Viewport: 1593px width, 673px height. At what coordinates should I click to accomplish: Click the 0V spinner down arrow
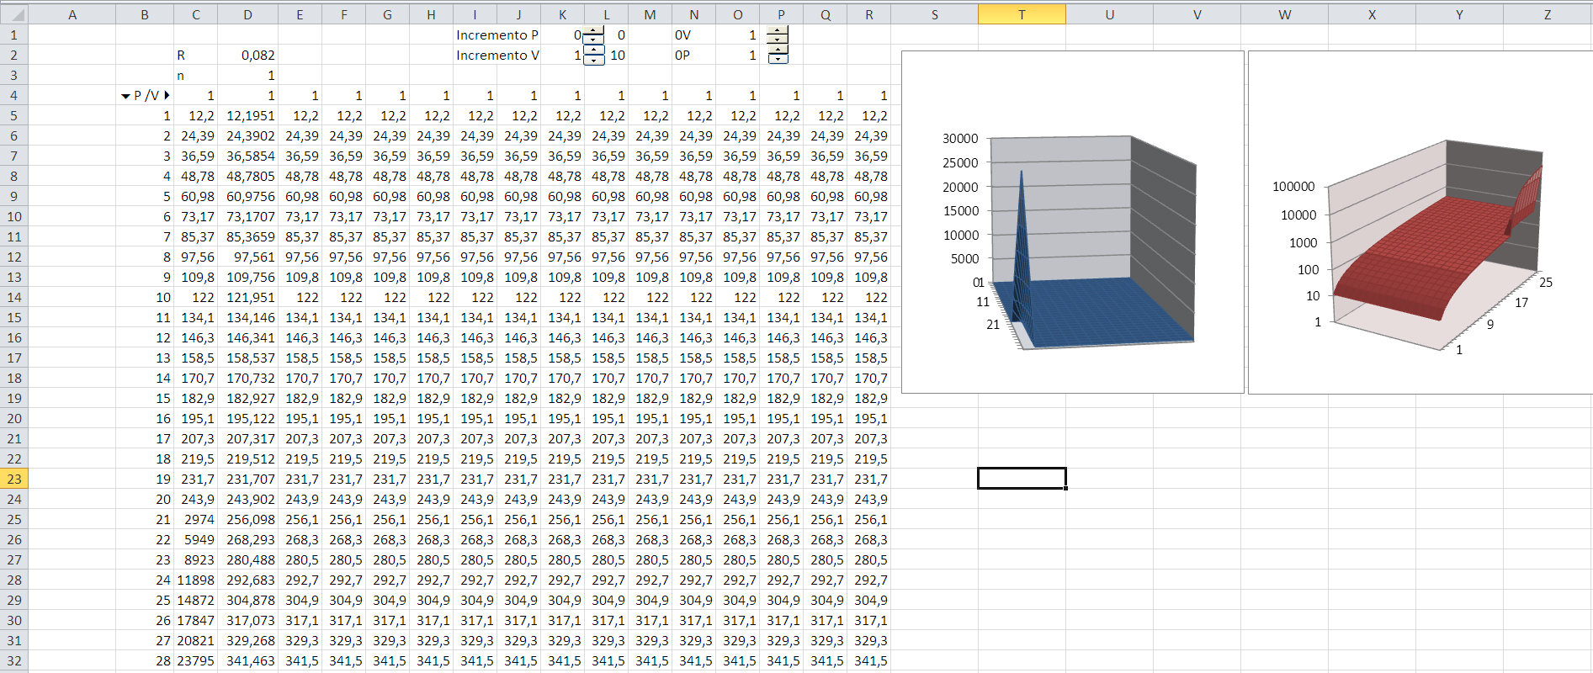[x=778, y=40]
